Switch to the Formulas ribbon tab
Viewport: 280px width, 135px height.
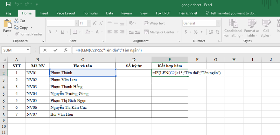pyautogui.click(x=90, y=13)
